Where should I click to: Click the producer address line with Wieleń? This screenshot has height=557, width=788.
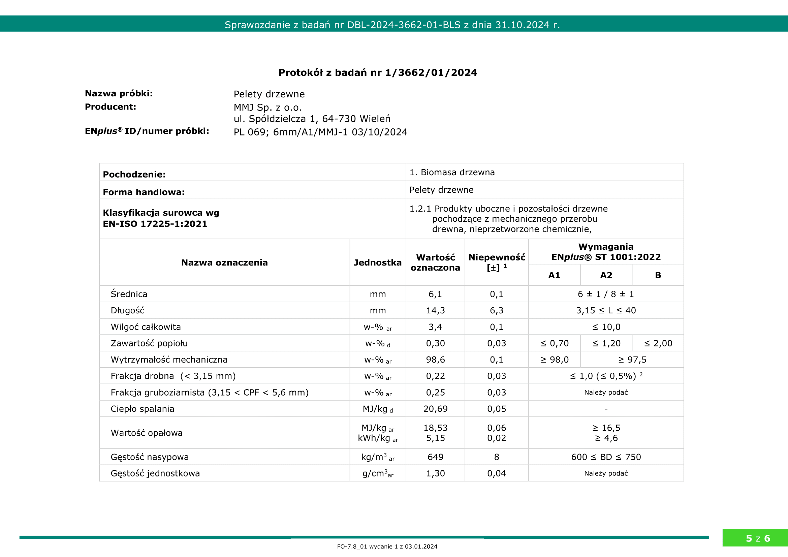point(312,119)
